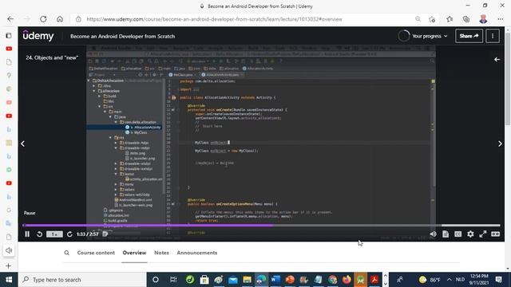Open PowerPoint from the taskbar
Viewport: 511px width, 287px height.
pos(290,280)
